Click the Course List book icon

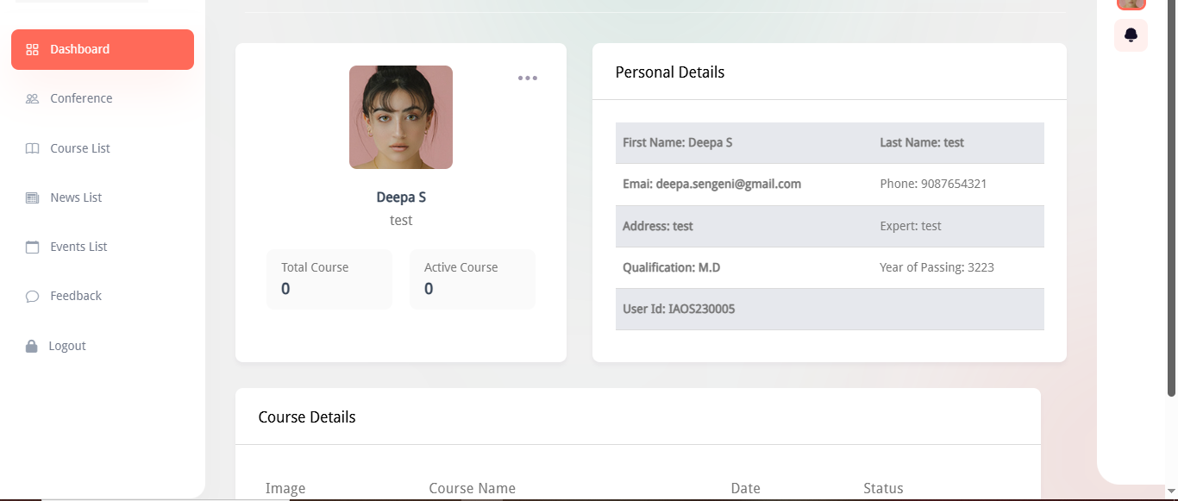[x=32, y=148]
